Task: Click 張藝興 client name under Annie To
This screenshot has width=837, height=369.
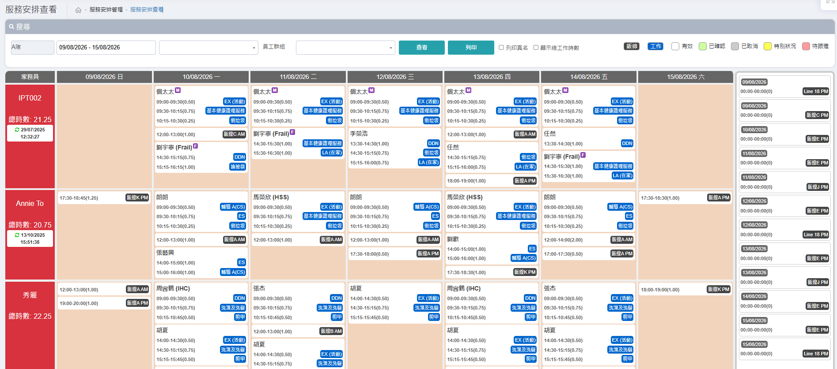Action: click(165, 253)
